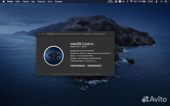Click the cloud sync menu bar icon
This screenshot has height=106, width=170.
tap(116, 2)
